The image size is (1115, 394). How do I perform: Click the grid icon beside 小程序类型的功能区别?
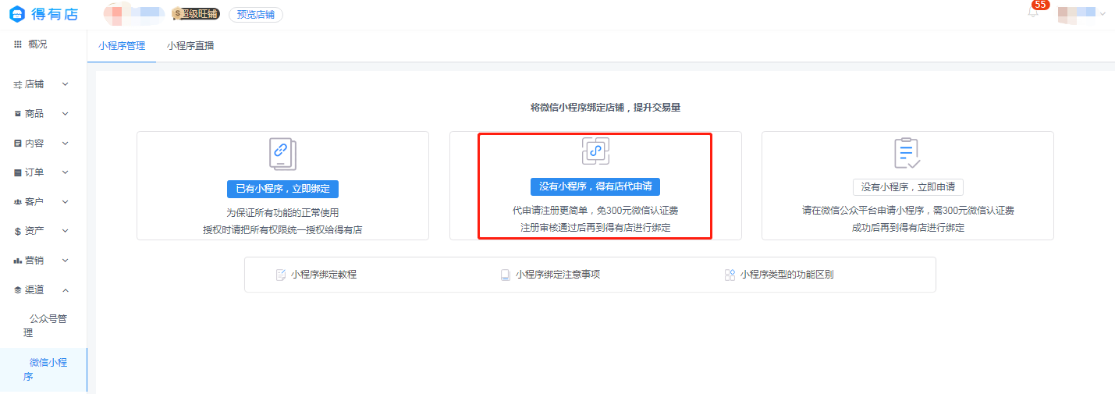coord(730,275)
